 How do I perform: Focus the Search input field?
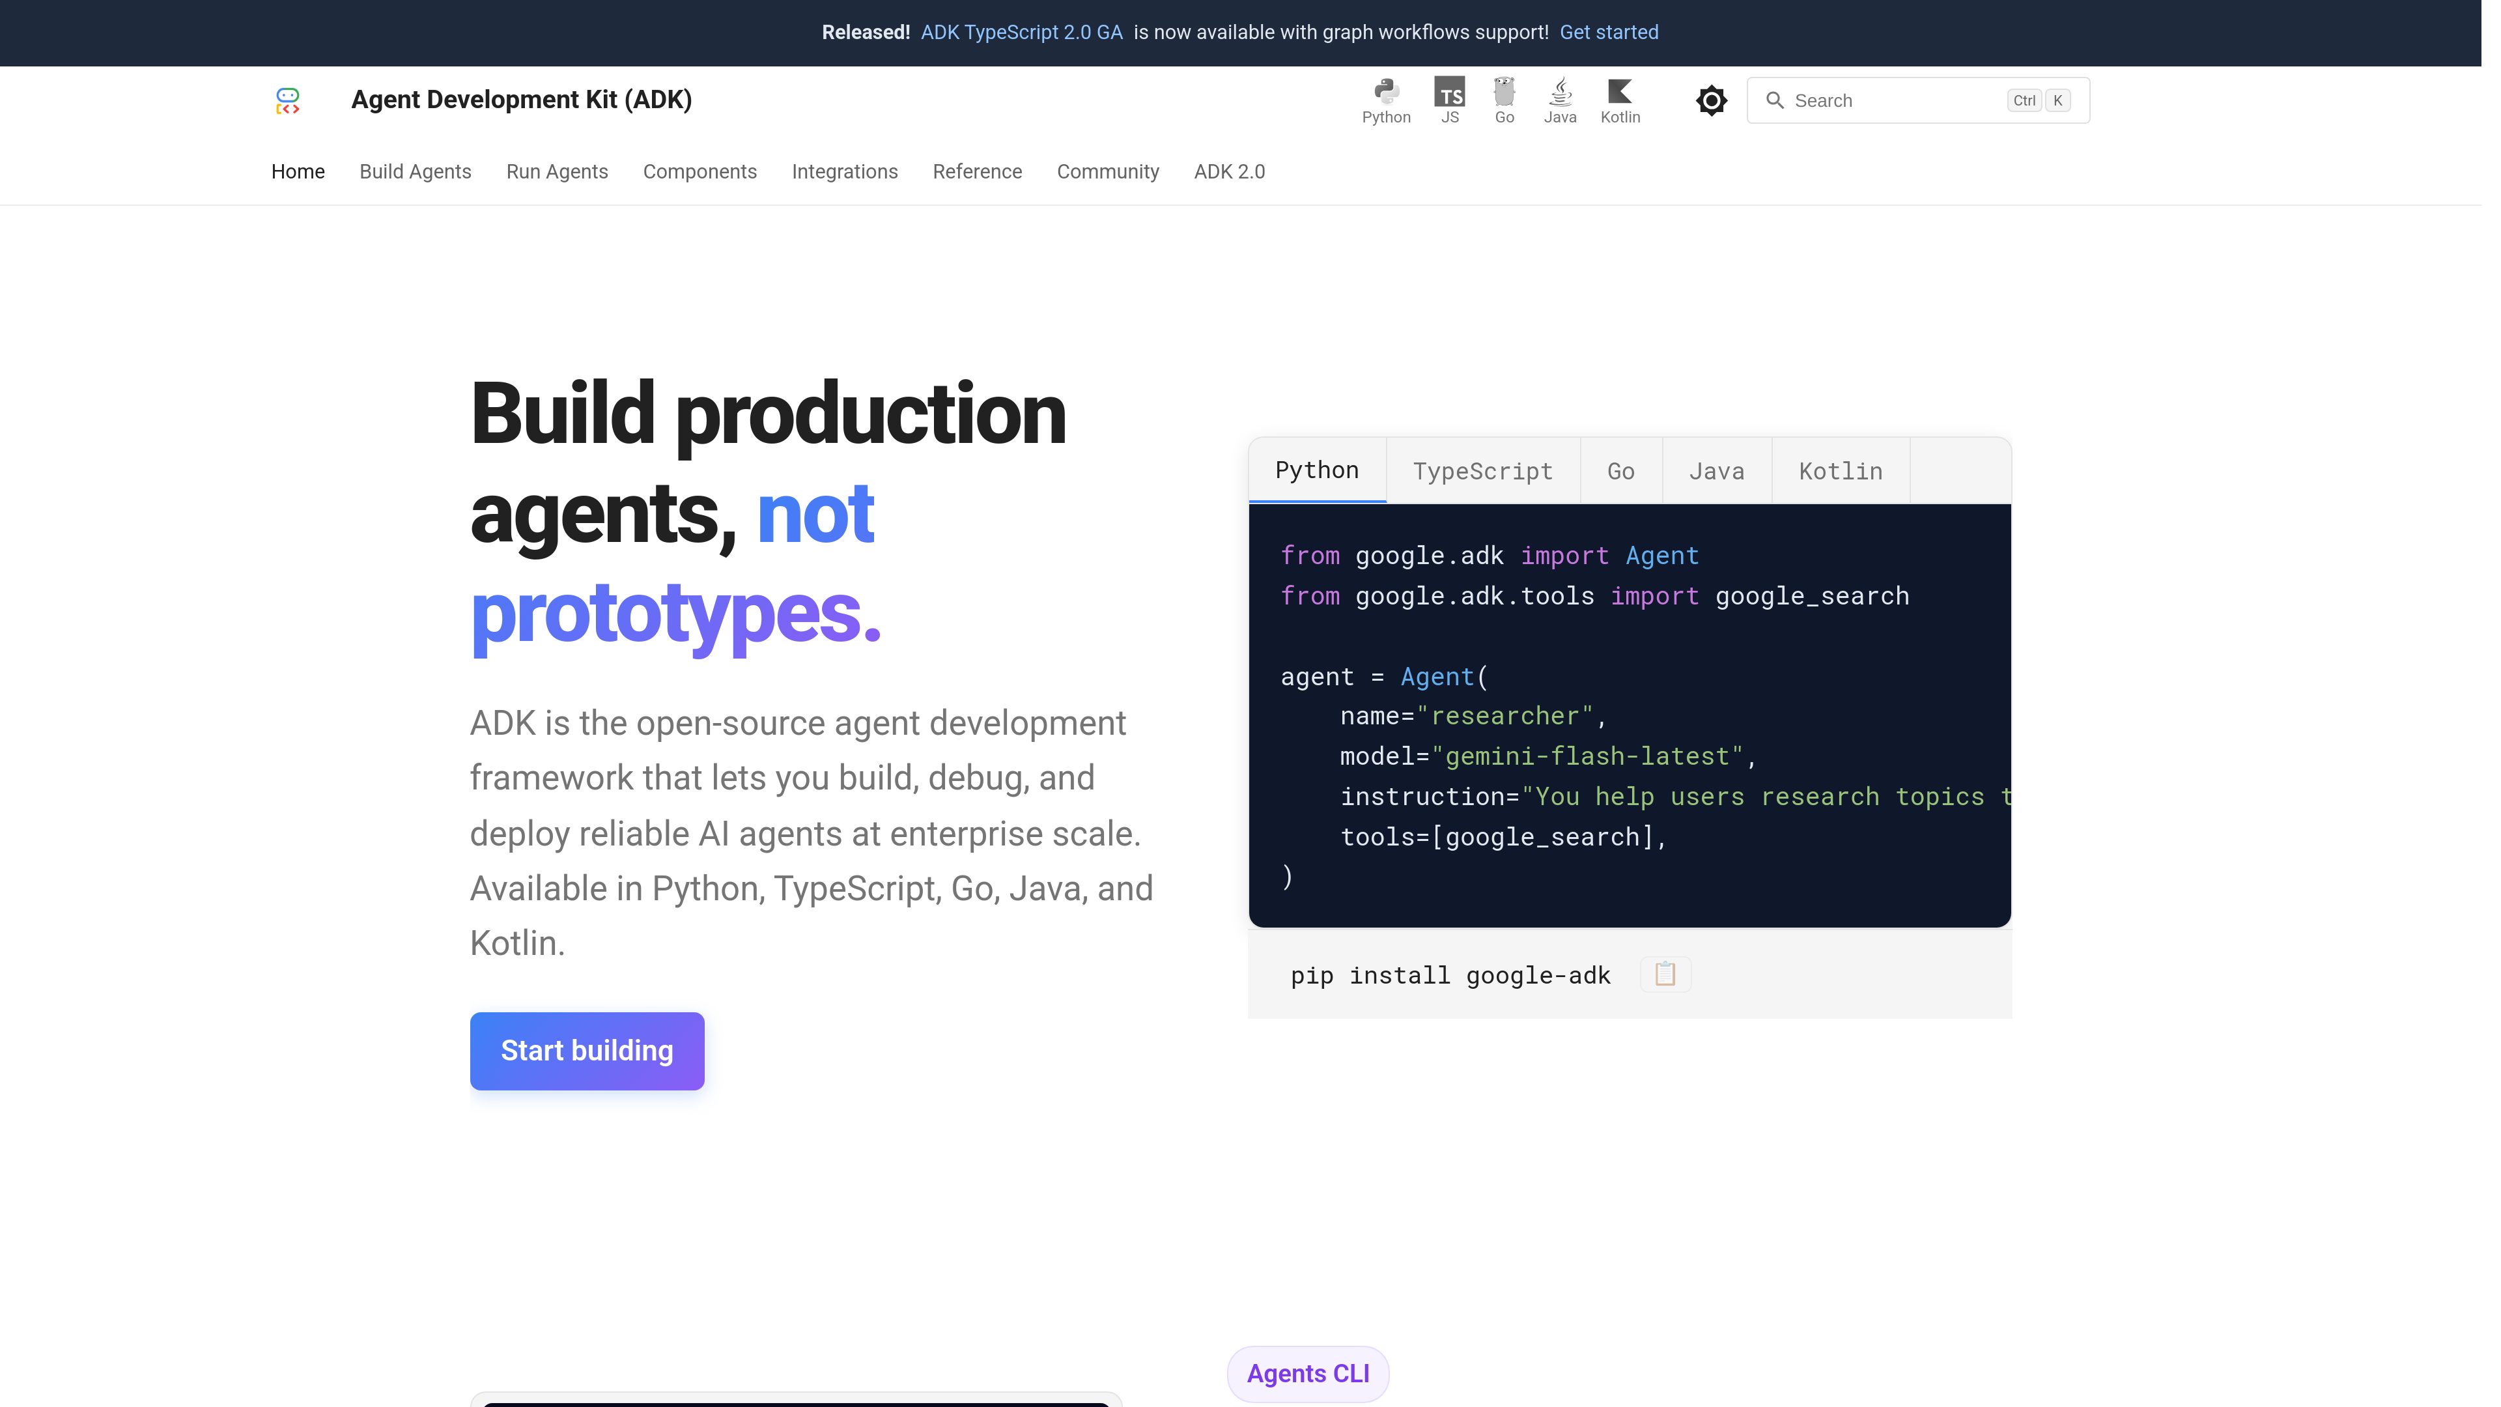[1917, 100]
